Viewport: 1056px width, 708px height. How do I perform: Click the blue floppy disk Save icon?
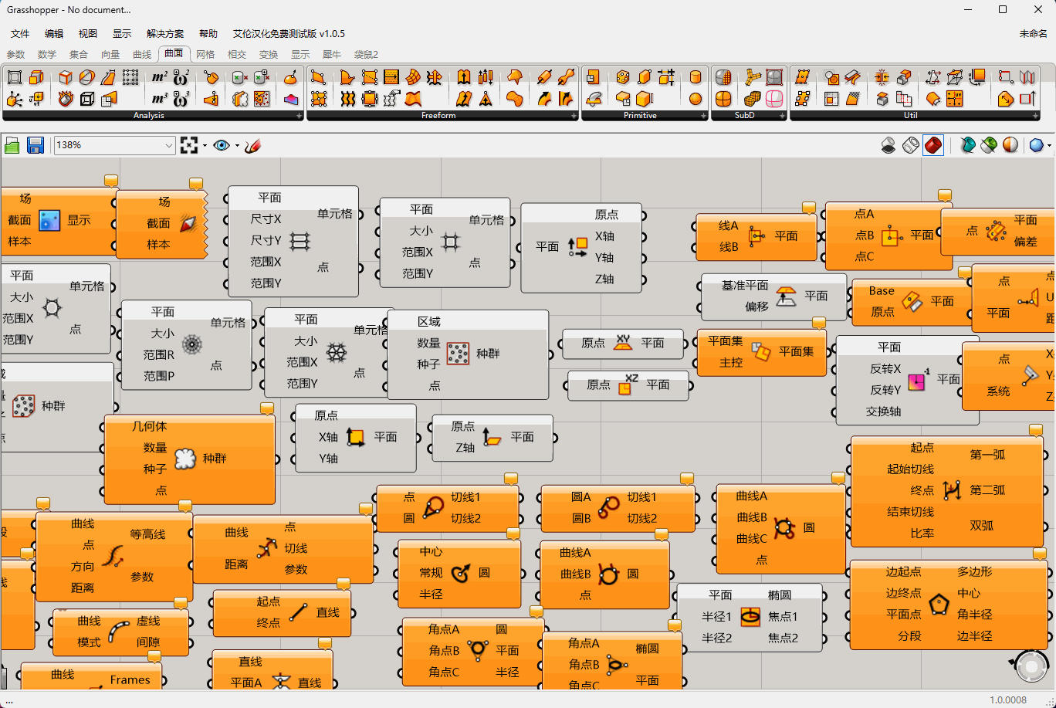coord(36,145)
